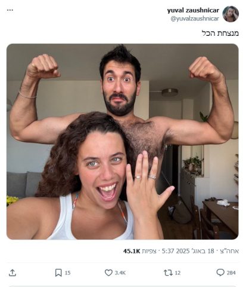Screen dimensions: 243x287
Task: Like the post with the heart icon
Action: (108, 273)
